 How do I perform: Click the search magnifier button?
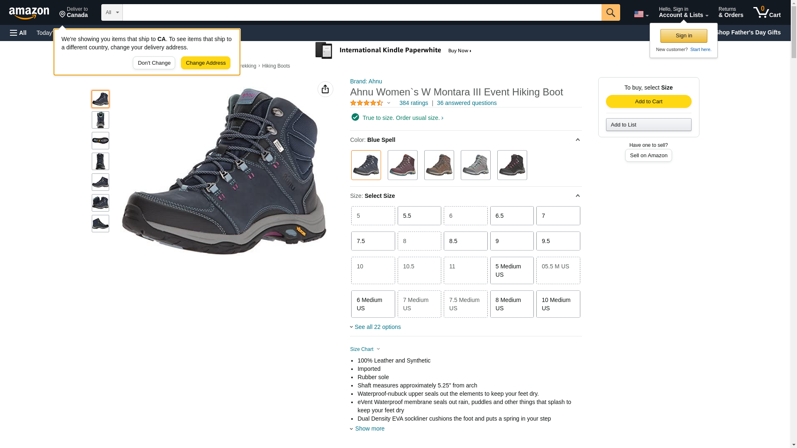point(610,12)
